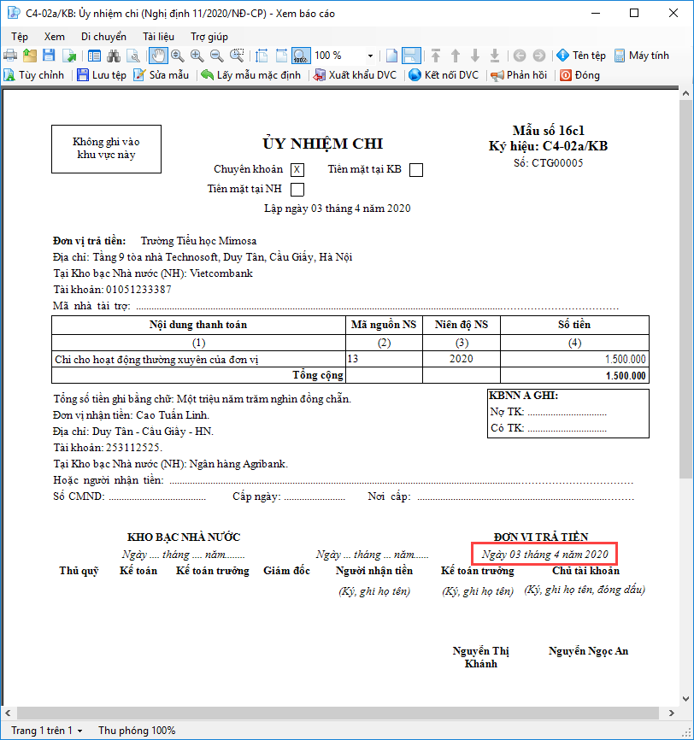The width and height of the screenshot is (694, 740).
Task: Click the Tiền mặt tại KB checkbox
Action: point(416,170)
